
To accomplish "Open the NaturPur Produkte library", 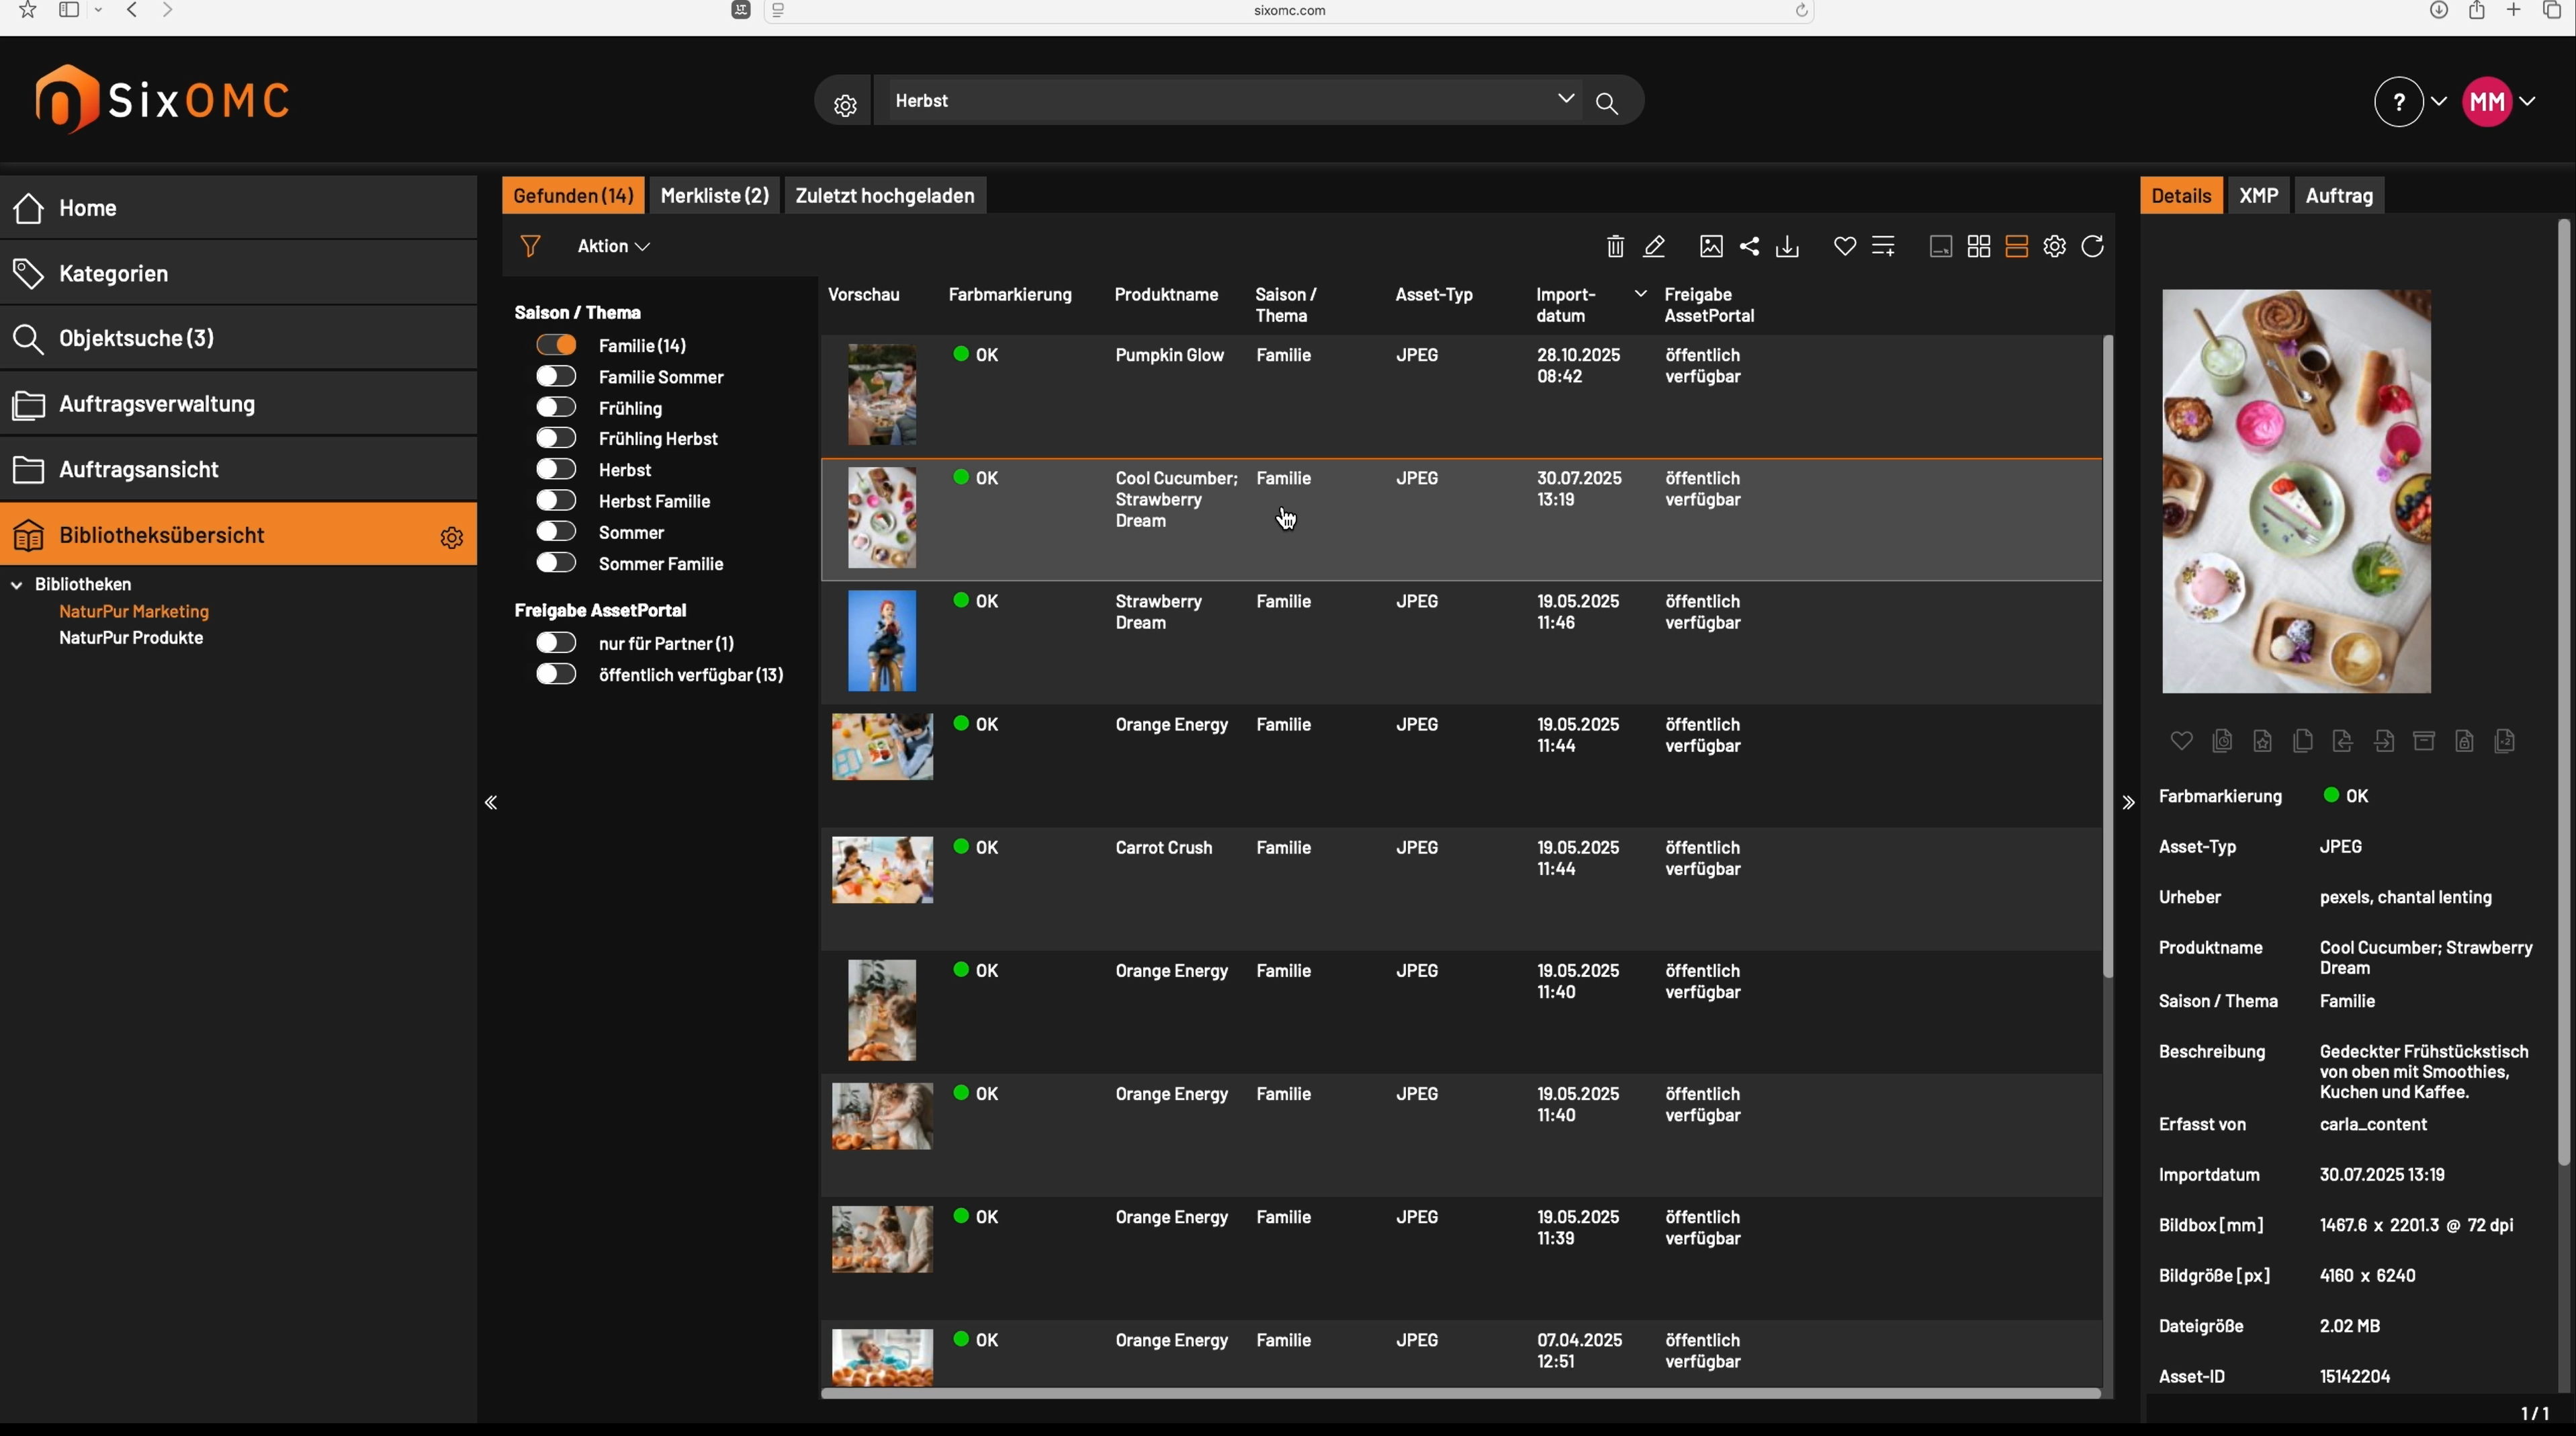I will click(131, 638).
